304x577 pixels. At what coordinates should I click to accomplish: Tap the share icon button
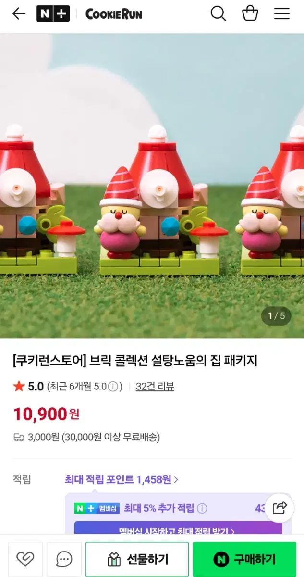(x=280, y=508)
